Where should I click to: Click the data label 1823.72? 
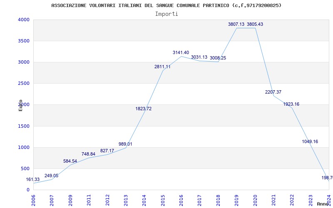[144, 109]
